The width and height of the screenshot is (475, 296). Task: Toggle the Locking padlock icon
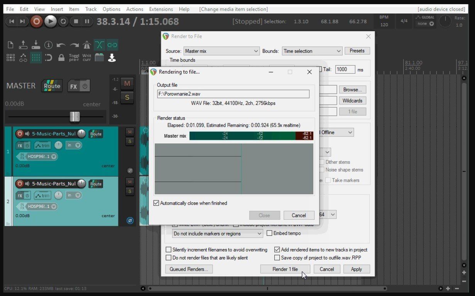click(61, 58)
